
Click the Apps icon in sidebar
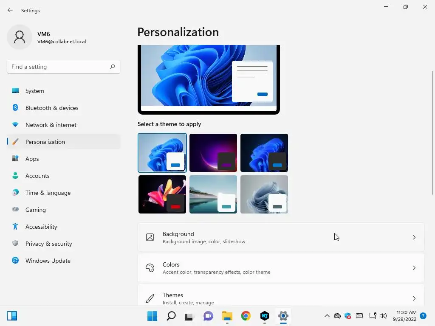[15, 159]
